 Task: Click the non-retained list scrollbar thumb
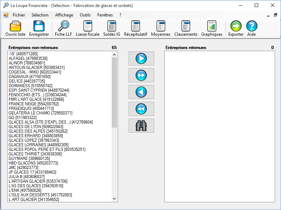click(115, 92)
